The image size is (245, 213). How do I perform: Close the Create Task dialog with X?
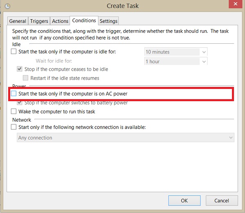tap(235, 4)
